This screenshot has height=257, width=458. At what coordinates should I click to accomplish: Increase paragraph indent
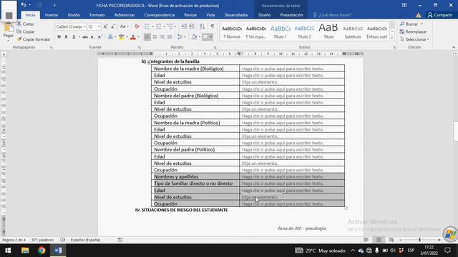point(192,26)
